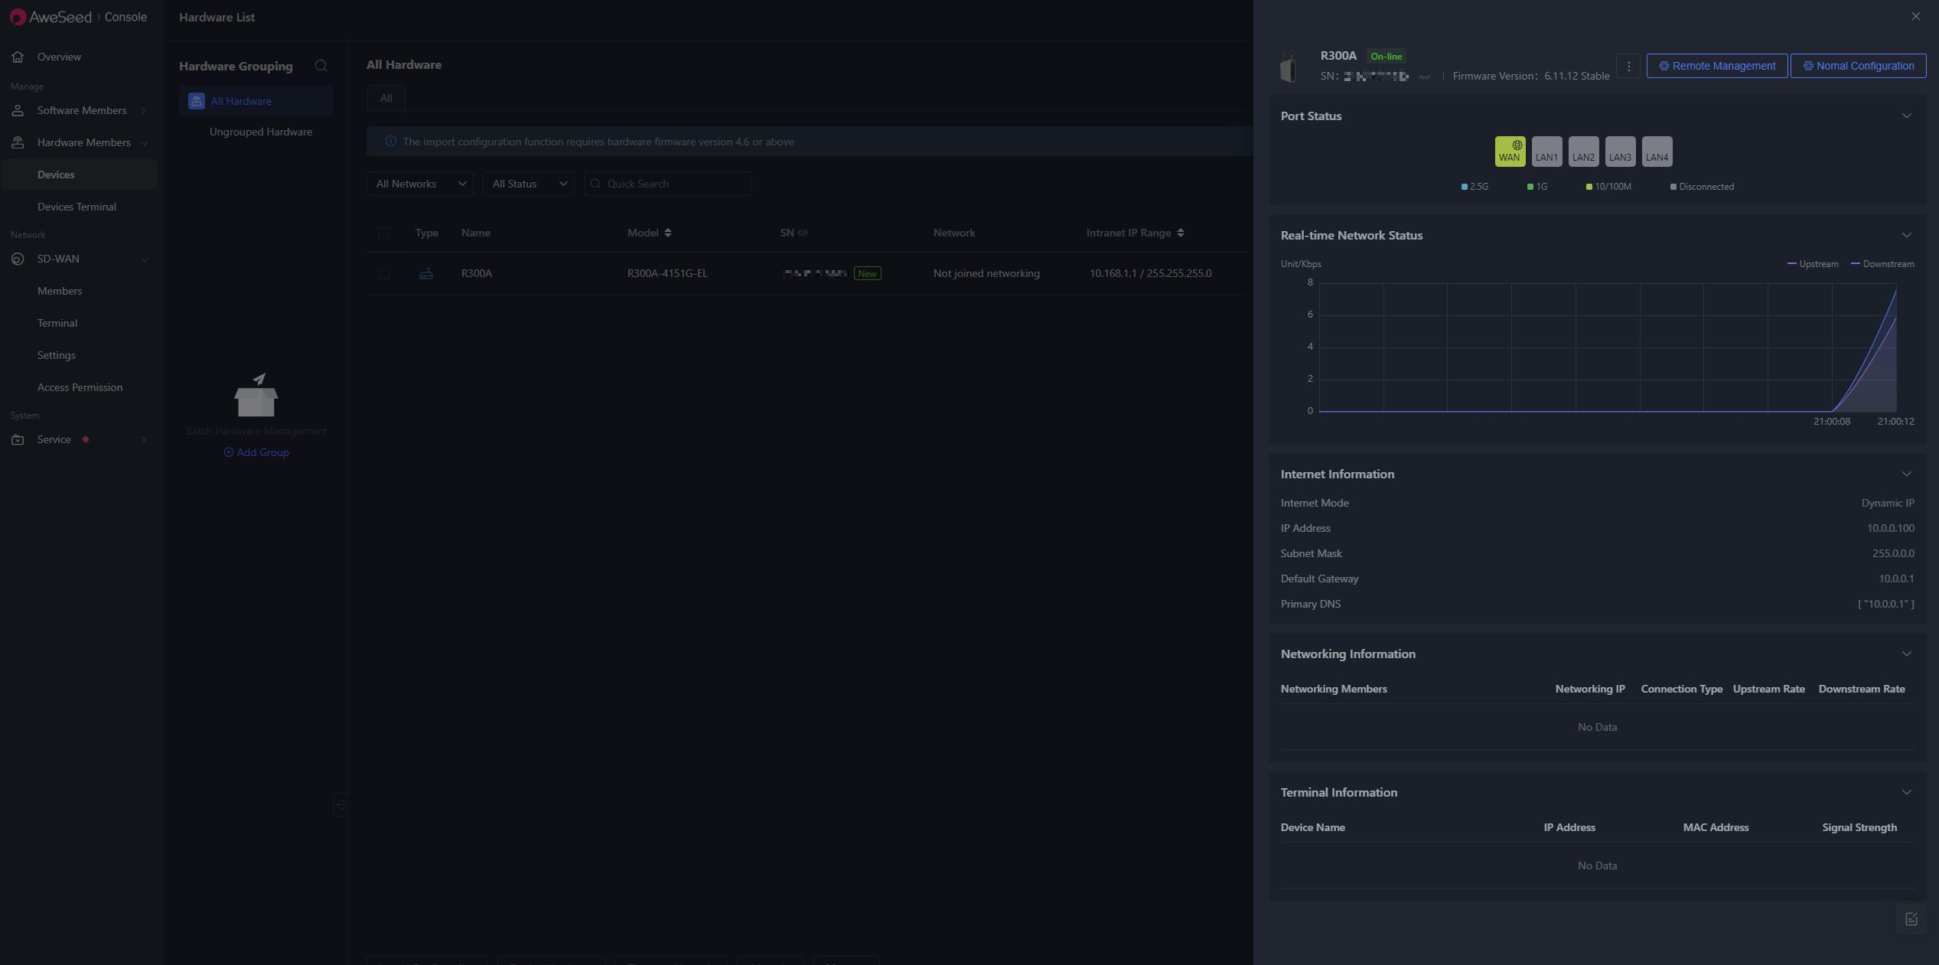
Task: Click 1G legend color swatch
Action: 1530,187
